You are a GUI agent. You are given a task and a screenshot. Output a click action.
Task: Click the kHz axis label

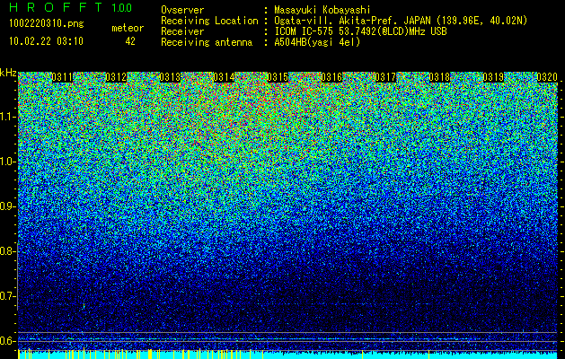pyautogui.click(x=8, y=73)
